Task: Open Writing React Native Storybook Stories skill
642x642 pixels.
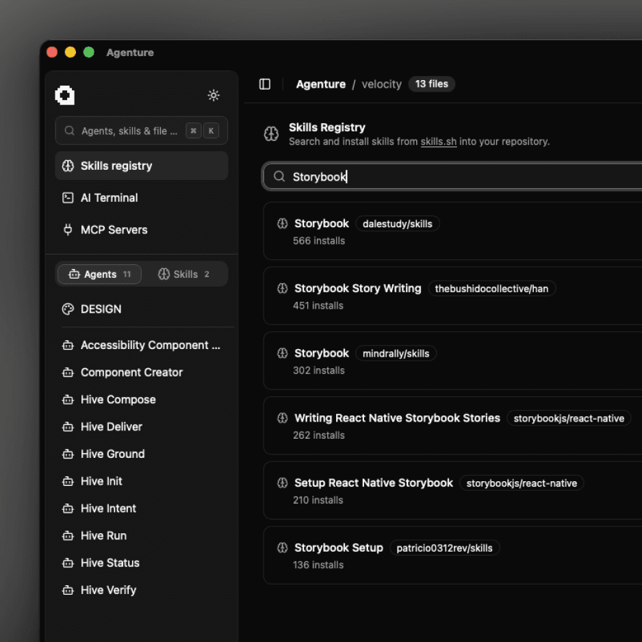Action: click(x=453, y=426)
